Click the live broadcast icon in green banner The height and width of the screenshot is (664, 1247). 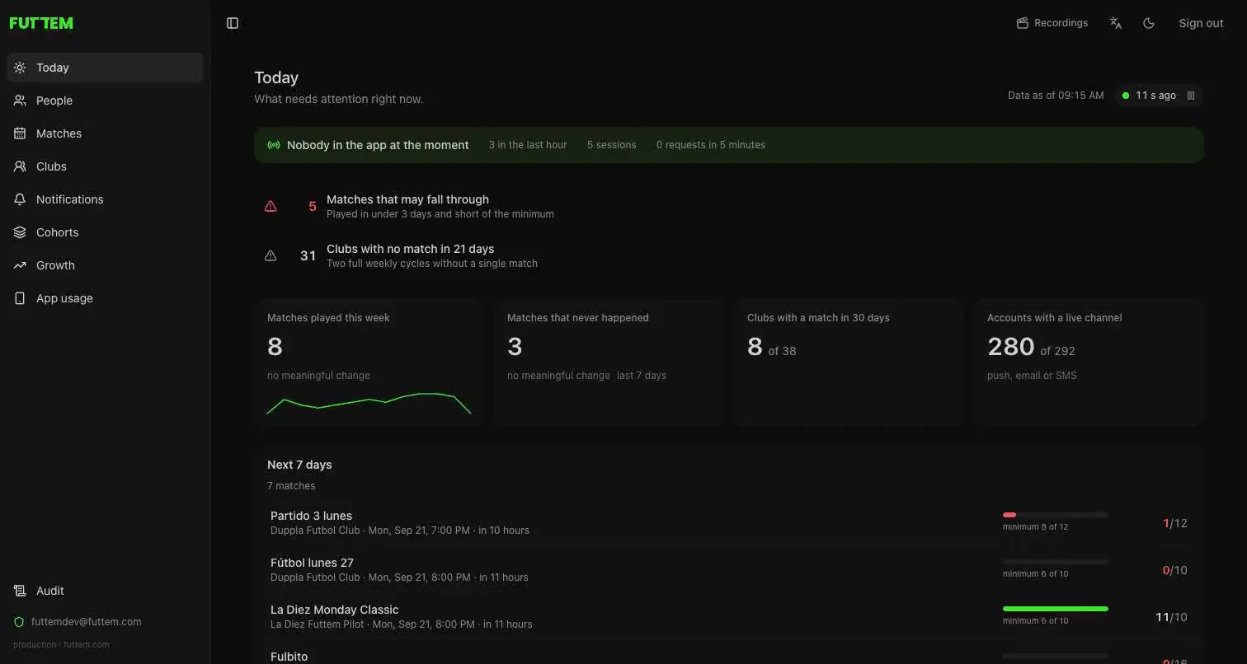(x=274, y=145)
